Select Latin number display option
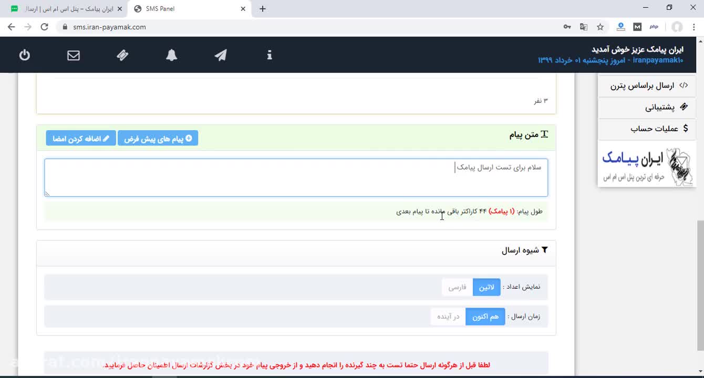704x378 pixels. tap(486, 287)
